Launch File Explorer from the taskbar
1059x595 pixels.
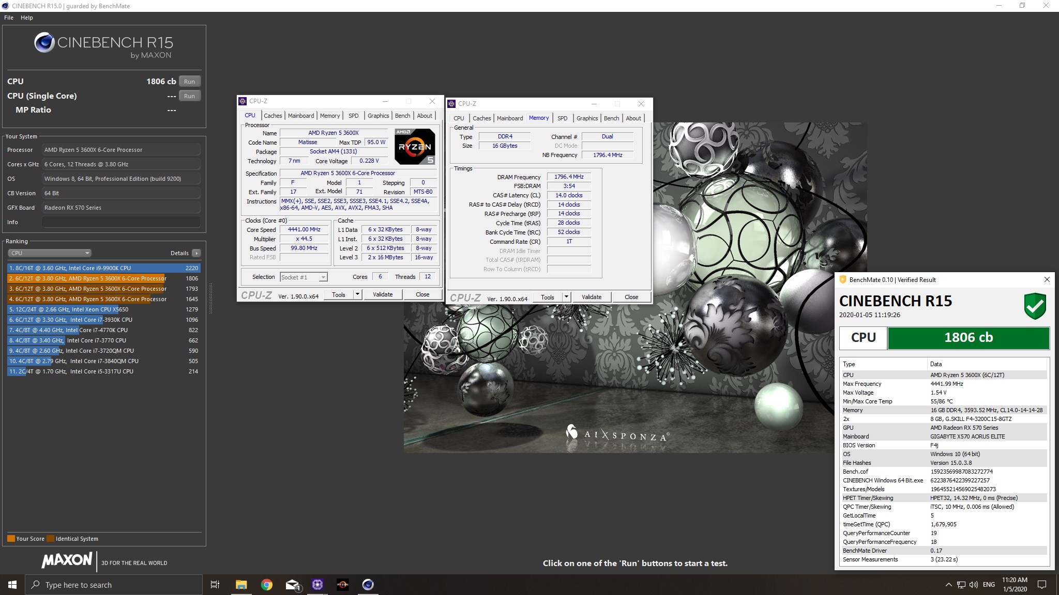point(241,585)
